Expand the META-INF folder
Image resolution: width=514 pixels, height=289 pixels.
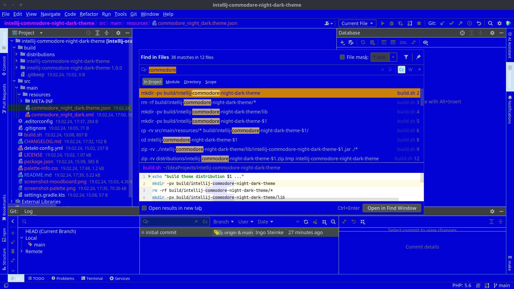(21, 101)
